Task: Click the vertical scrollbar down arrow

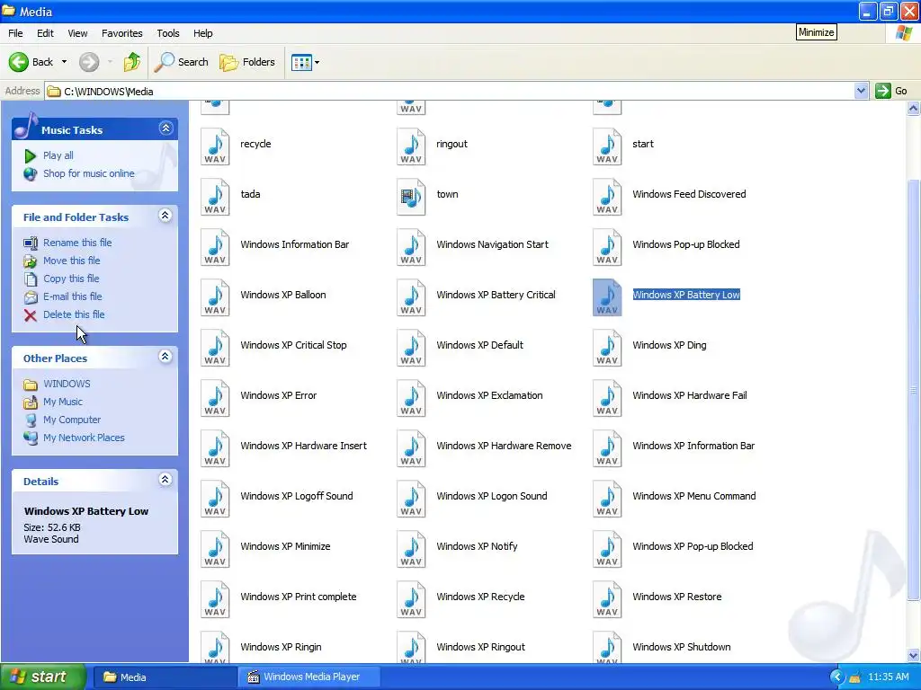Action: (x=913, y=655)
